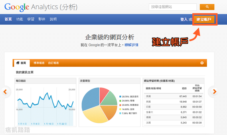
Task: Click the 企業級的網頁分析 headline
Action: [110, 37]
